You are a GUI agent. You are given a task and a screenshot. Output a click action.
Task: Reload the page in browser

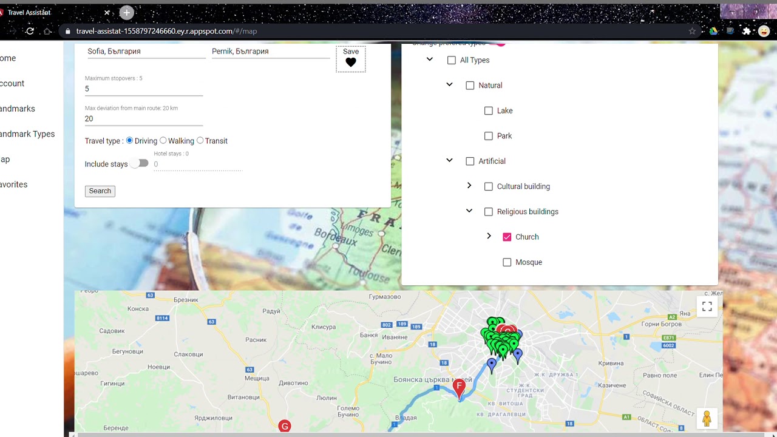(30, 31)
